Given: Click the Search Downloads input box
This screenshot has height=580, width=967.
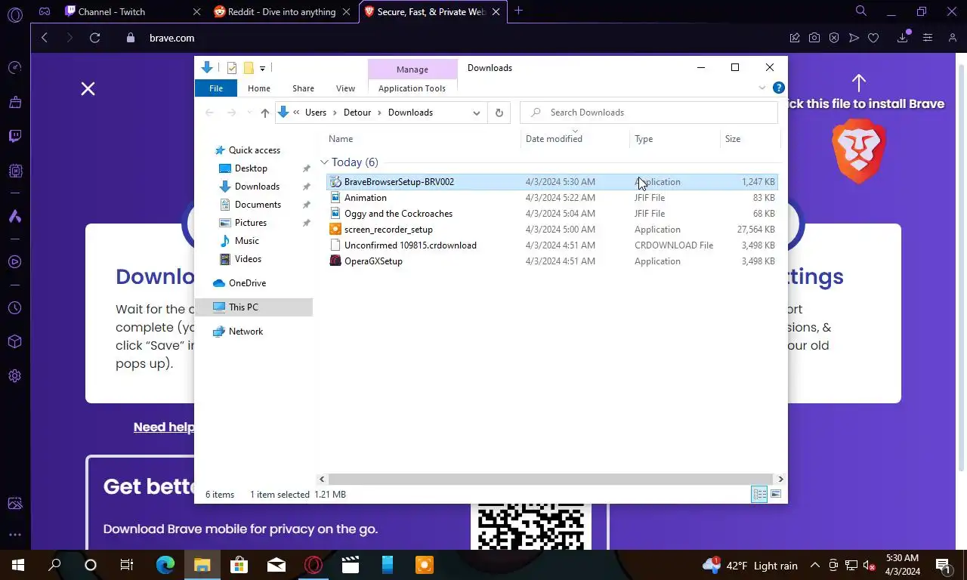Looking at the screenshot, I should tap(649, 113).
